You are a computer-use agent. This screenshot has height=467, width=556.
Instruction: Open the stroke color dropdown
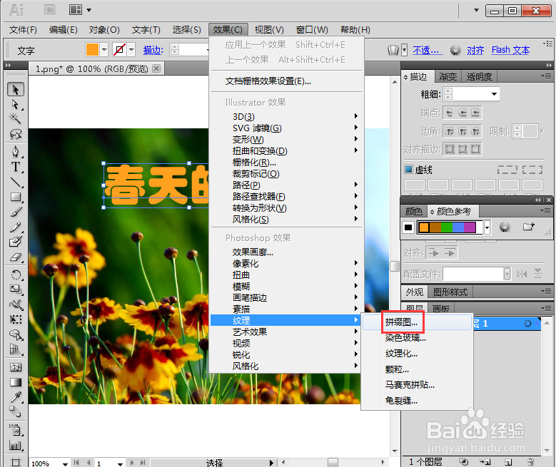click(x=131, y=50)
